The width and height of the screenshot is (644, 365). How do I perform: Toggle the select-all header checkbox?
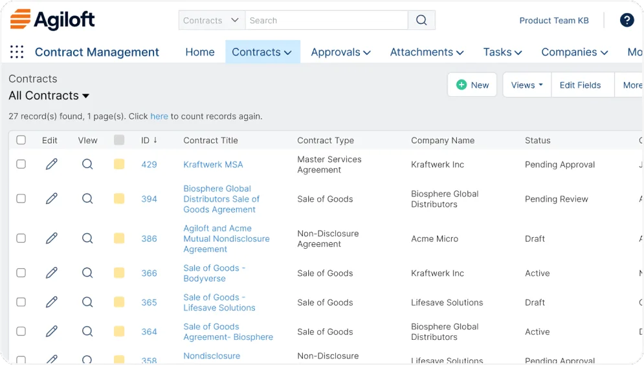point(21,140)
